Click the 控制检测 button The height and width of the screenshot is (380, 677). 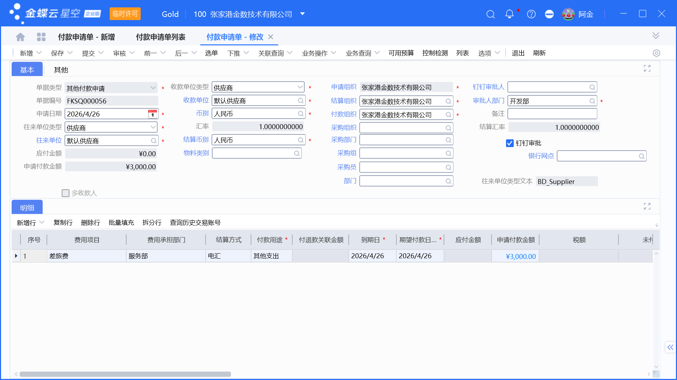435,53
